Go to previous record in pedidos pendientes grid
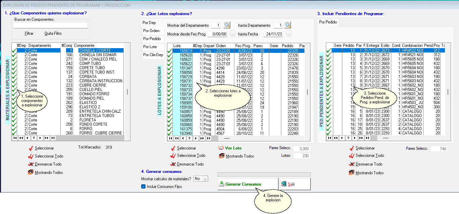 342,138
